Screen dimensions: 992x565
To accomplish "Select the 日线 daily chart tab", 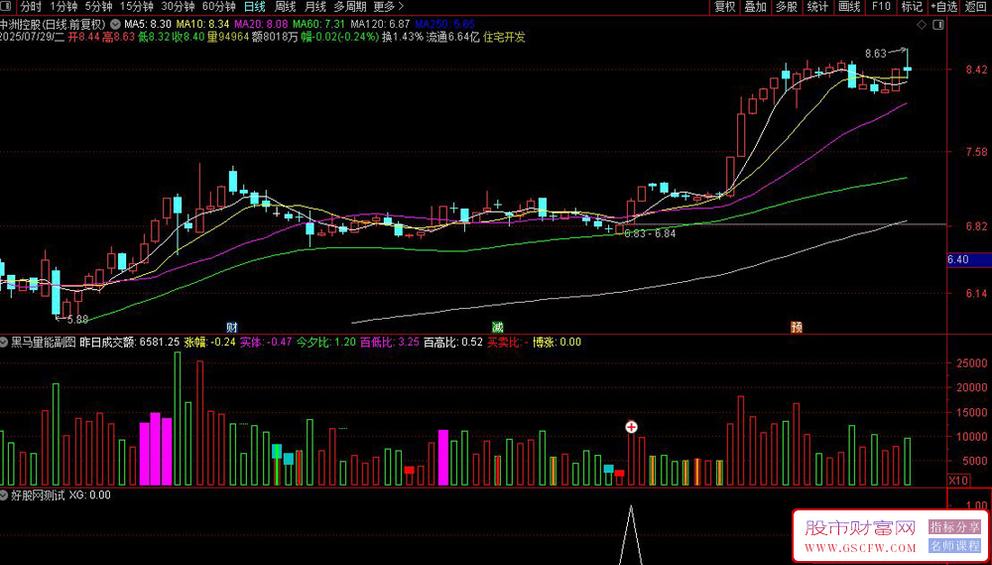I will point(254,7).
